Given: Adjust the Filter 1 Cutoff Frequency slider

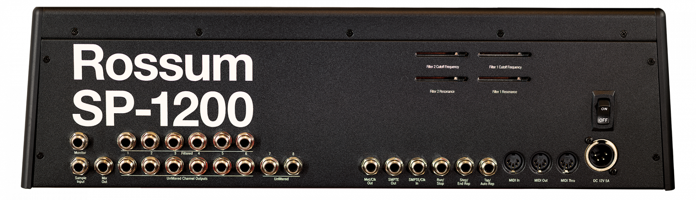Looking at the screenshot, I should 505,55.
